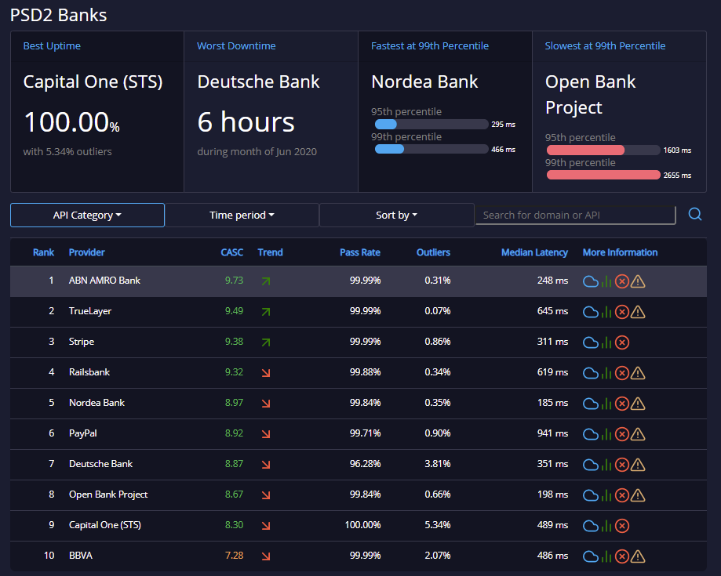This screenshot has height=576, width=721.
Task: Open cloud icon in Open Bank Project row
Action: pos(591,495)
